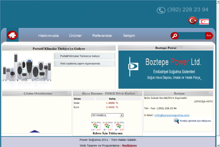Click the Dolar rate 1.8888 TL

pyautogui.click(x=112, y=103)
